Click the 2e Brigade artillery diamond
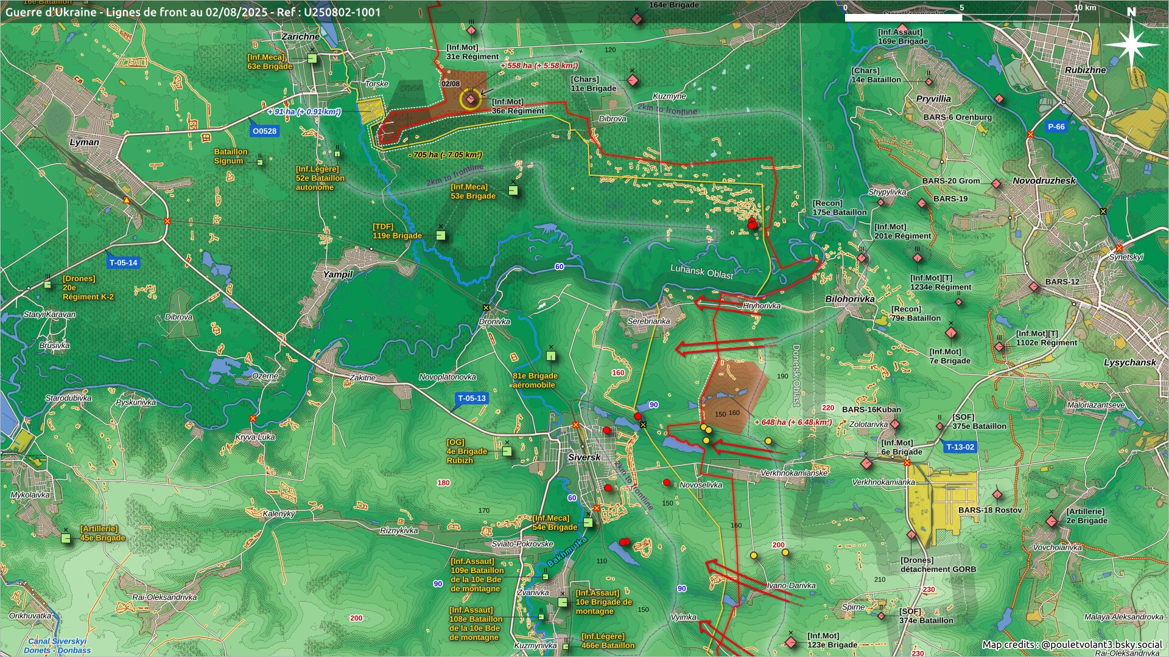 [x=1051, y=521]
